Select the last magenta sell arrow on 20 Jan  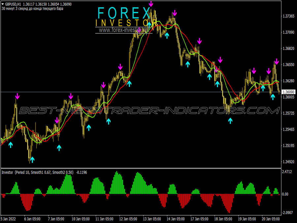coord(277,62)
